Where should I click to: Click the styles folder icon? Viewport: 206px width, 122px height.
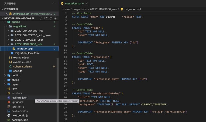tap(9, 80)
